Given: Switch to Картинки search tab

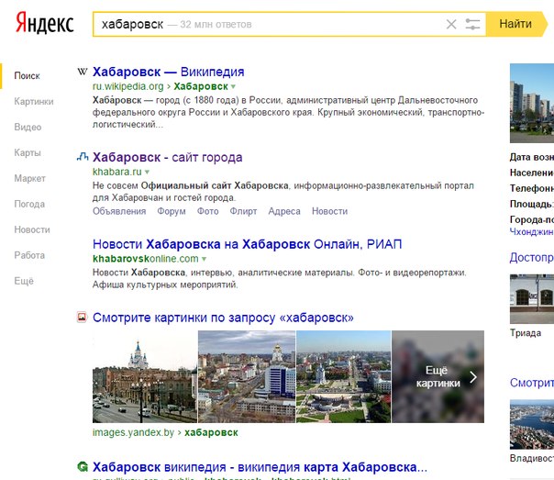Looking at the screenshot, I should pyautogui.click(x=34, y=102).
